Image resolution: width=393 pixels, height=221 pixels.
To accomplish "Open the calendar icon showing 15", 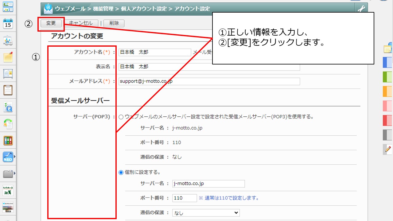I will [8, 23].
